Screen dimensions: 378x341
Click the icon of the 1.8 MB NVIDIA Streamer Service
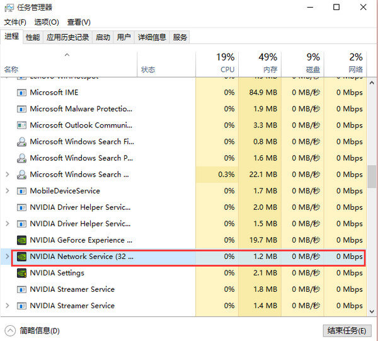click(21, 289)
